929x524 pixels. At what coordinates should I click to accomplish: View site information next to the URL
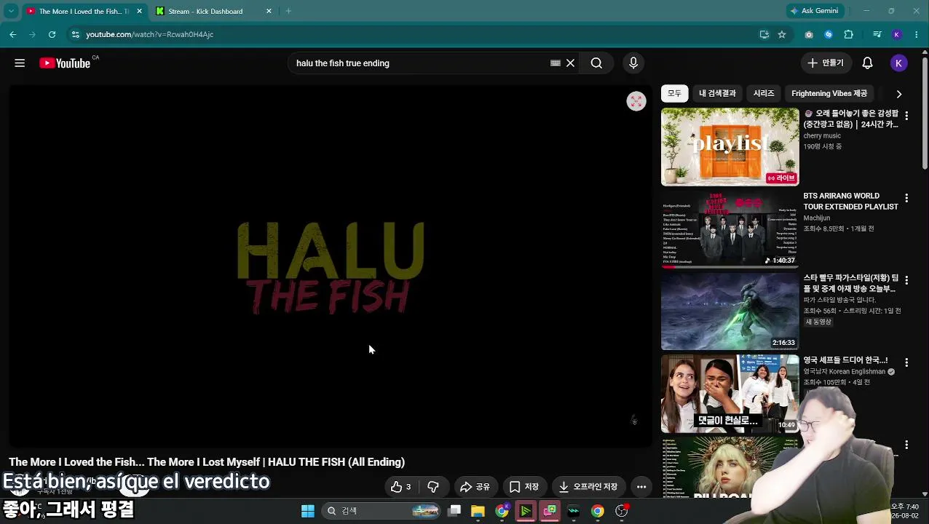75,34
